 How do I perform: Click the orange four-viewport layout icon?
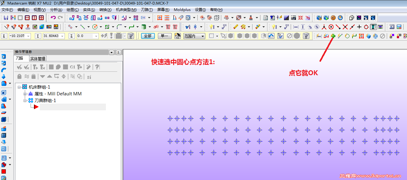tap(160, 18)
